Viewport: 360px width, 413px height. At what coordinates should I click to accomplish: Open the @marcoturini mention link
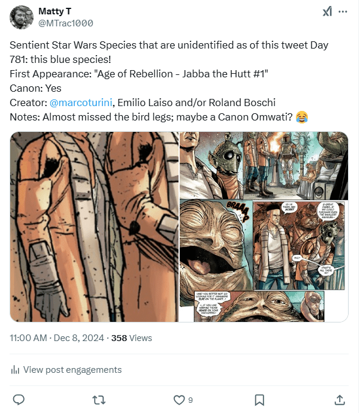coord(75,103)
